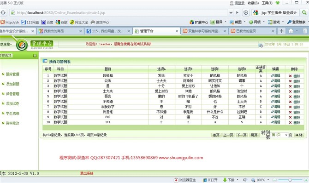Close the 管理平台 tab
This screenshot has width=309, height=183.
[x=177, y=31]
